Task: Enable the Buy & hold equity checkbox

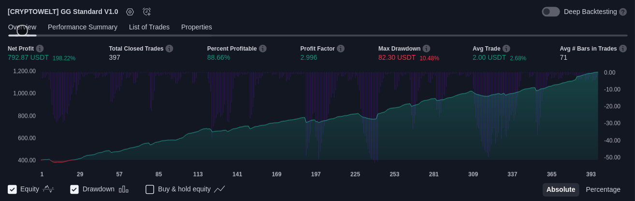Action: click(x=150, y=189)
